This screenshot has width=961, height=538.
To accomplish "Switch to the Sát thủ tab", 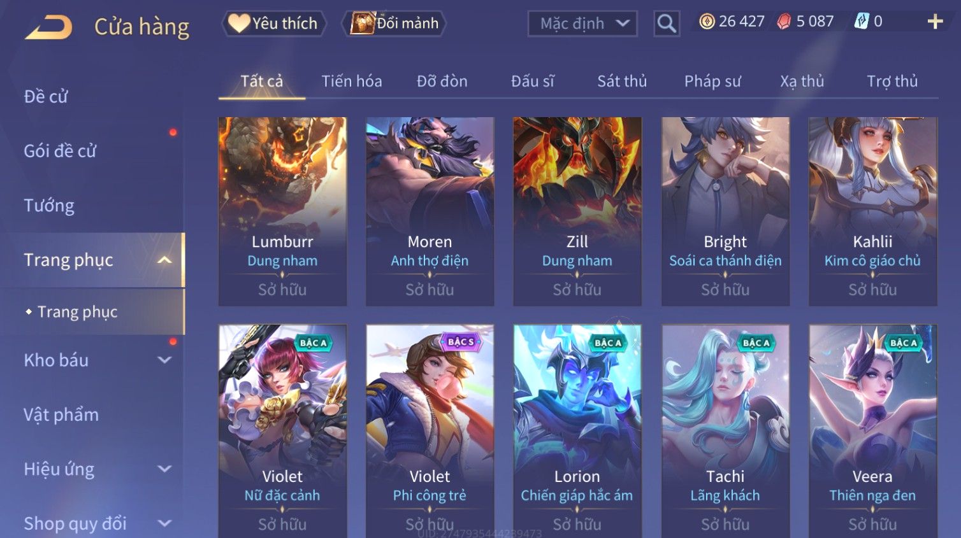I will [622, 81].
